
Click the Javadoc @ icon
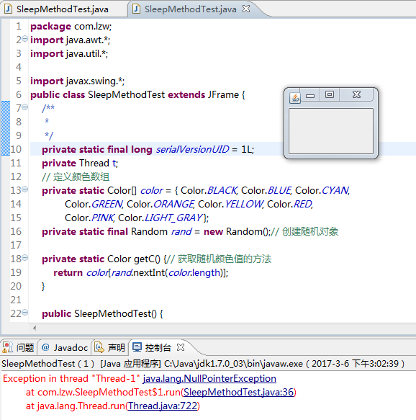45,347
